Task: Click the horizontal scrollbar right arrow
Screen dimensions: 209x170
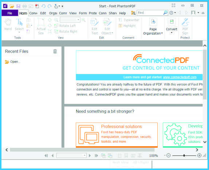Action: 197,150
